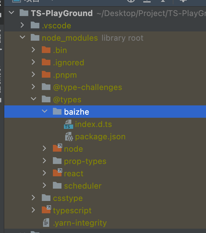
Task: Expand the react folder
Action: click(x=44, y=173)
